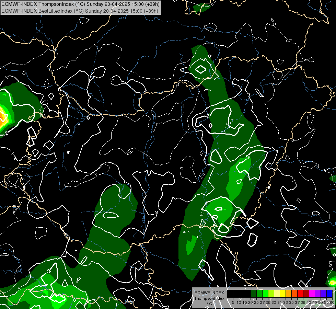Click the legend unit label '°C'
Screen dimensions: 336x309
point(209,304)
